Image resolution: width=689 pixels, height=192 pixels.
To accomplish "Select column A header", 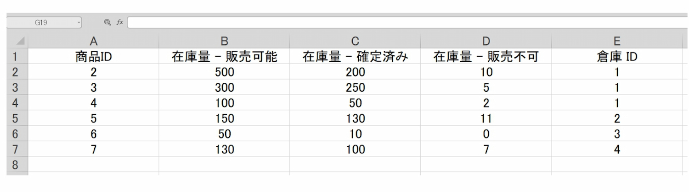I will click(x=93, y=42).
